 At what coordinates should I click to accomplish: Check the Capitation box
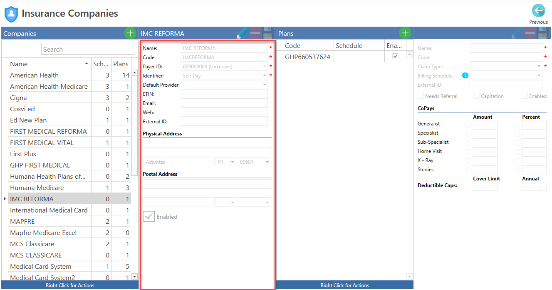[x=476, y=96]
